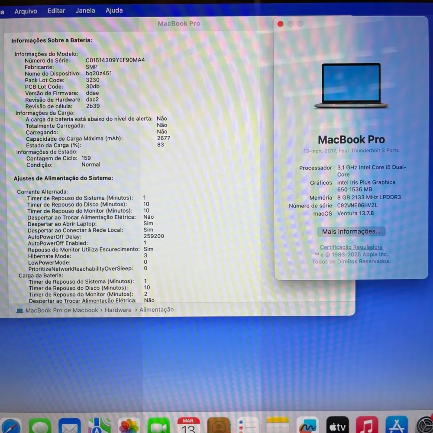Open Calendar showing date 13

(188, 426)
